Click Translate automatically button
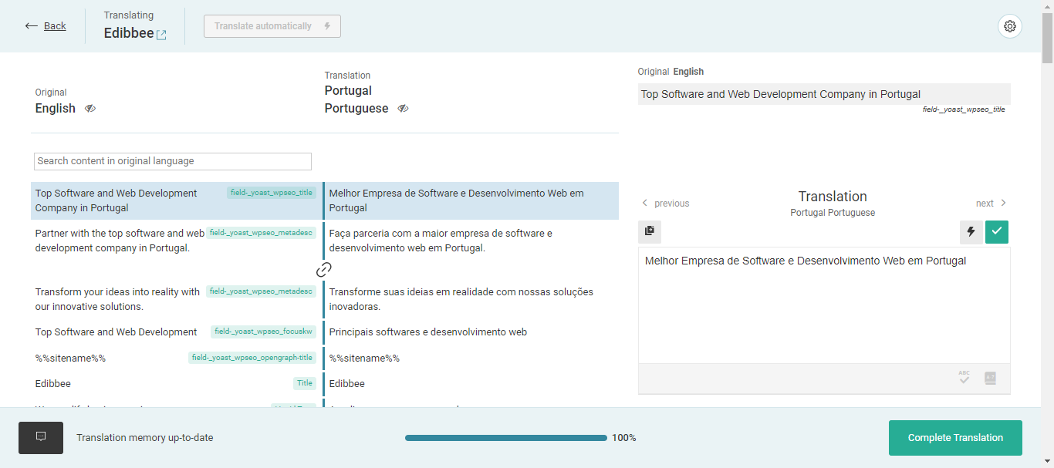Image resolution: width=1054 pixels, height=468 pixels. click(x=272, y=26)
